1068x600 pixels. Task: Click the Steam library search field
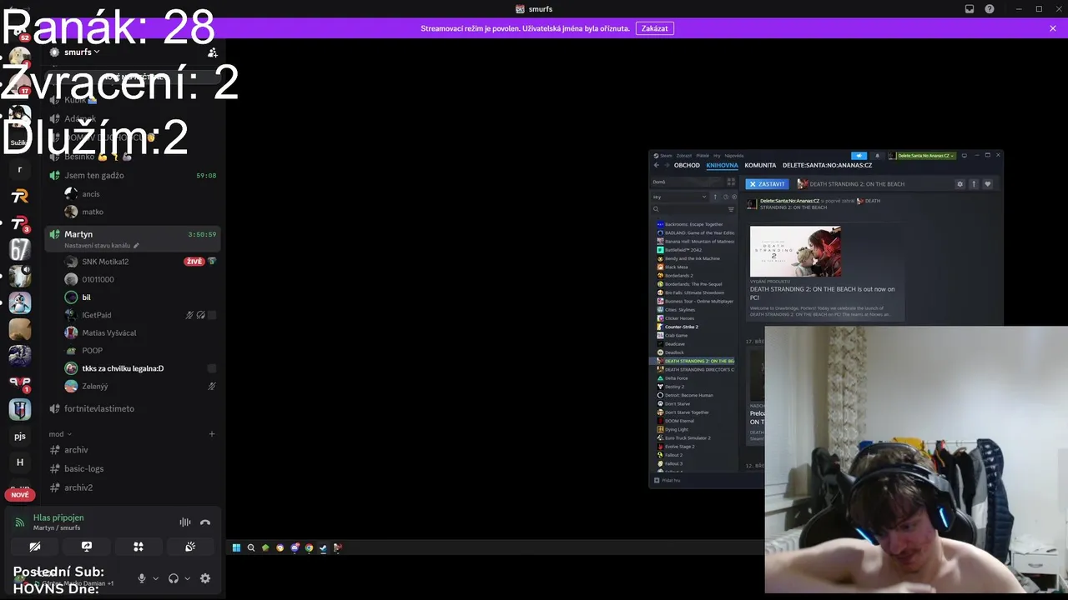click(689, 209)
